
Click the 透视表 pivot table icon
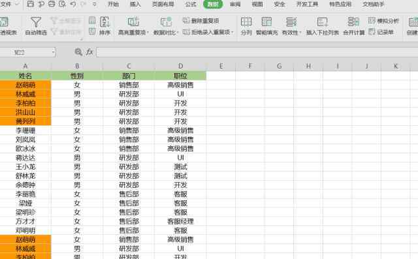pyautogui.click(x=5, y=22)
